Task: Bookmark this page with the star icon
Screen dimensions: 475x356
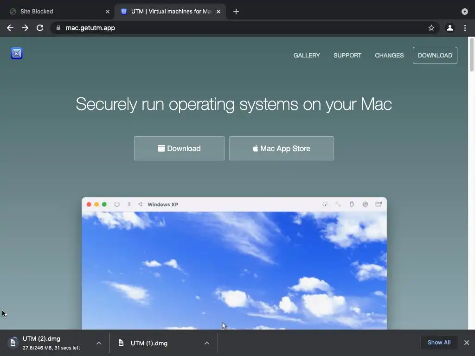Action: coord(431,28)
